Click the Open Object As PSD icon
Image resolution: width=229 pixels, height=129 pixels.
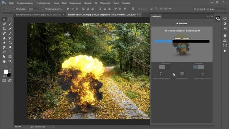pyautogui.click(x=203, y=74)
